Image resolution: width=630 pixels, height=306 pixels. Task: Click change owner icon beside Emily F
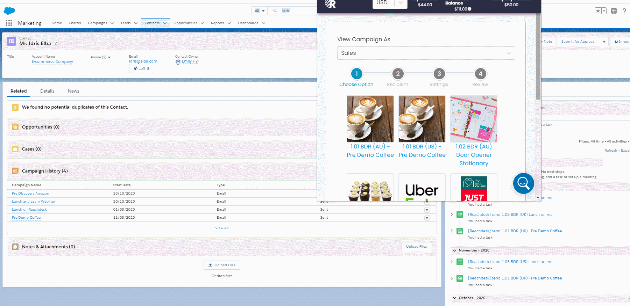coord(197,62)
